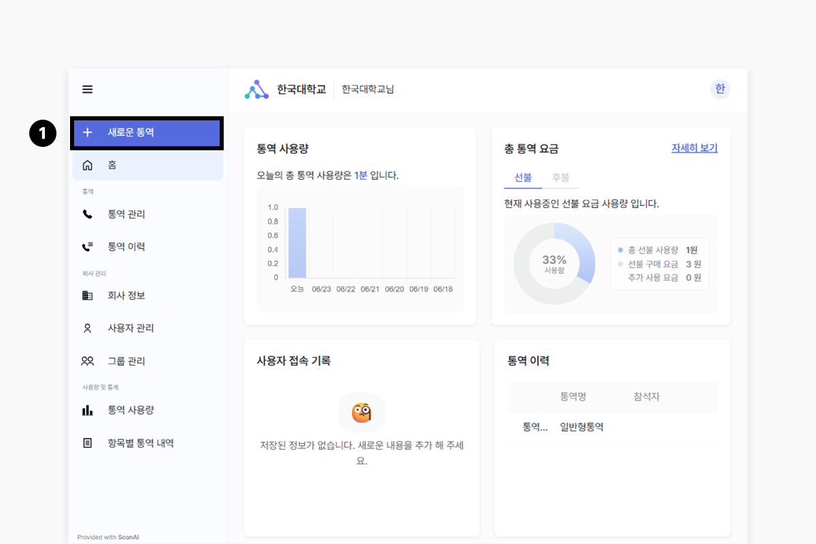
Task: Click the 한국대학교님 user name text
Action: 368,89
